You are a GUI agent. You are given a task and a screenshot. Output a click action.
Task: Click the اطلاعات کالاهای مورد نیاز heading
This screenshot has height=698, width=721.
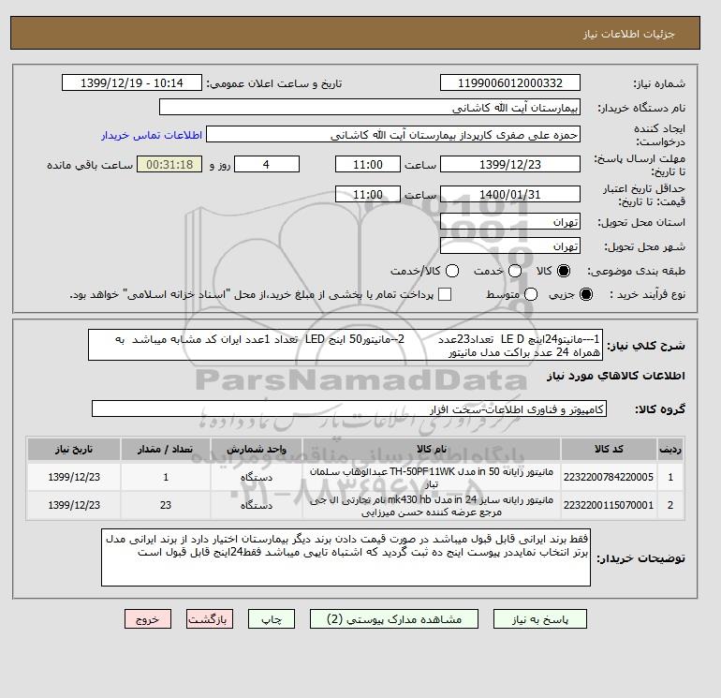pyautogui.click(x=616, y=376)
